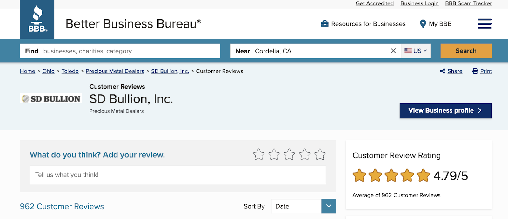
Task: Click the Customer Review Rating heading
Action: pyautogui.click(x=397, y=155)
